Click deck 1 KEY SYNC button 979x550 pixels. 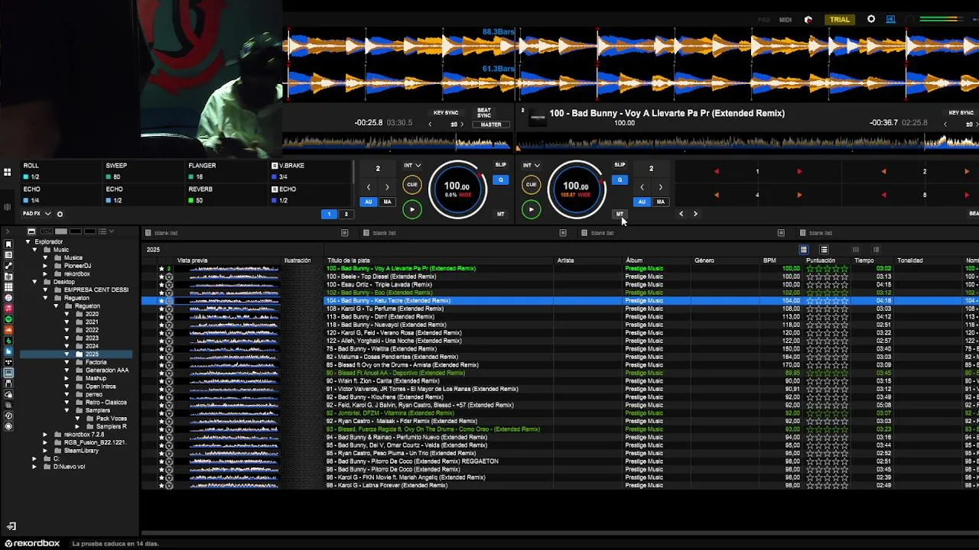[x=446, y=113]
